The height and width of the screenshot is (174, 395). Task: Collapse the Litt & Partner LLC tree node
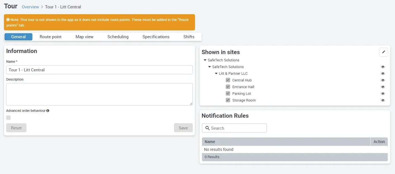(216, 74)
